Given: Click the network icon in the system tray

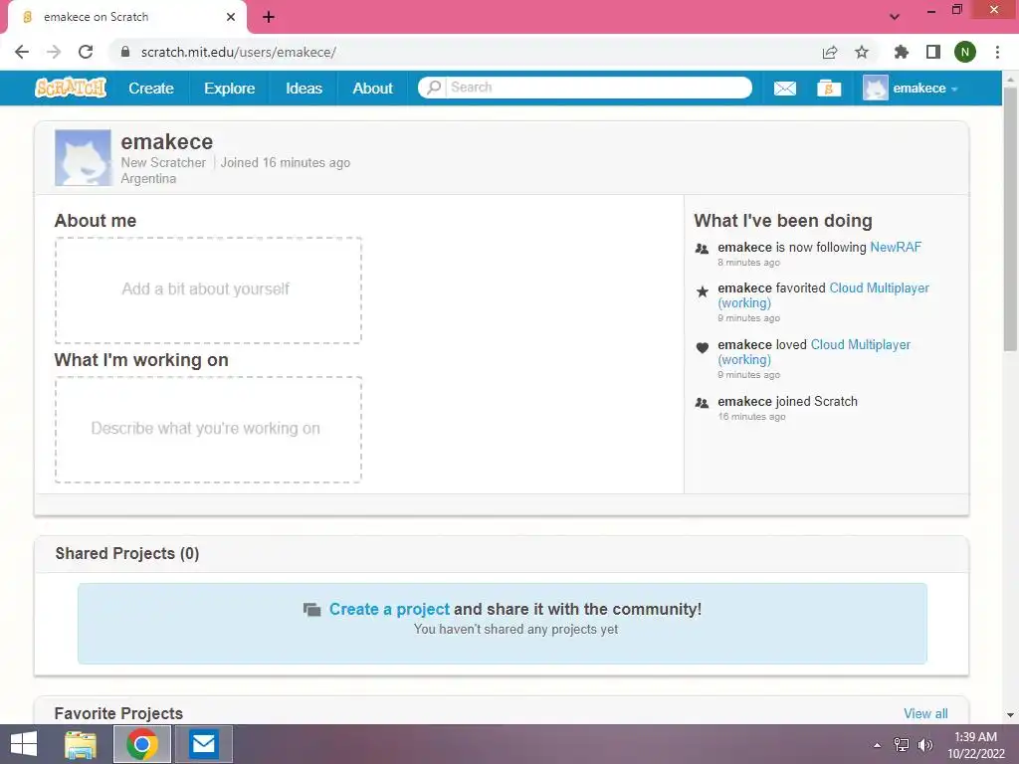Looking at the screenshot, I should coord(902,745).
